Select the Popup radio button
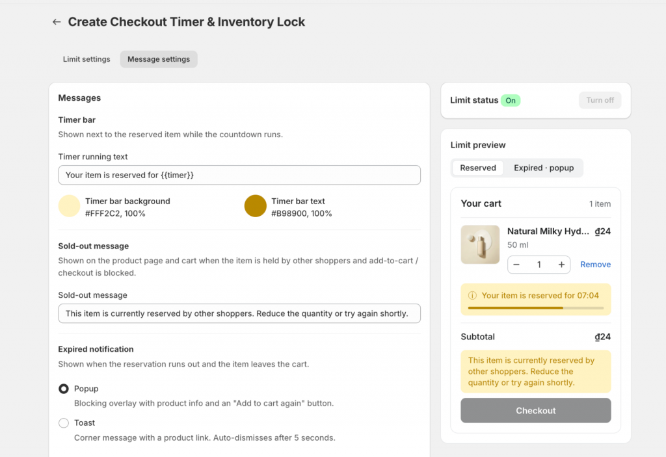Screen dimensions: 666x457 point(64,389)
